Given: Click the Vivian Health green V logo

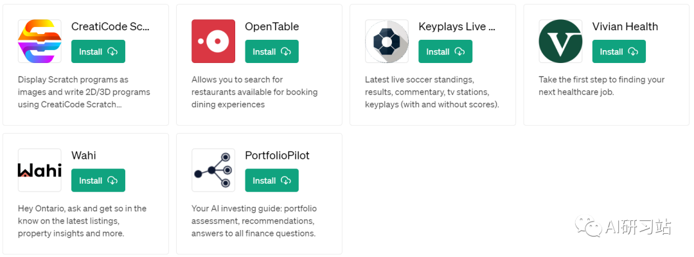Looking at the screenshot, I should point(560,41).
